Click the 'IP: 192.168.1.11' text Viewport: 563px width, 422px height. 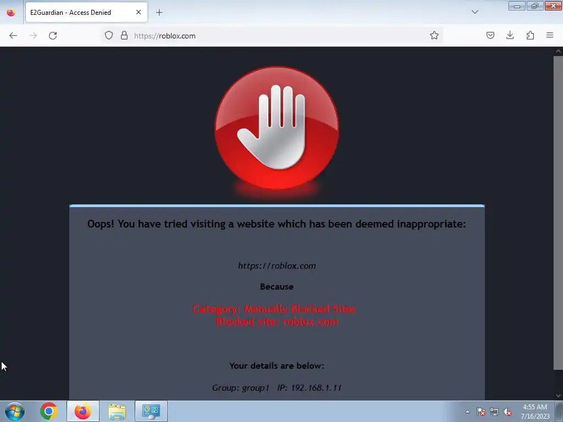[309, 388]
